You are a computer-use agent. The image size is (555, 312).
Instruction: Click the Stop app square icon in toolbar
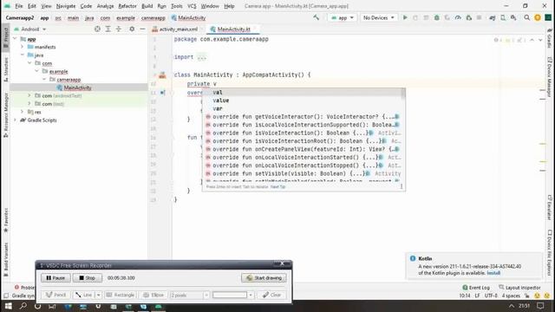point(479,17)
